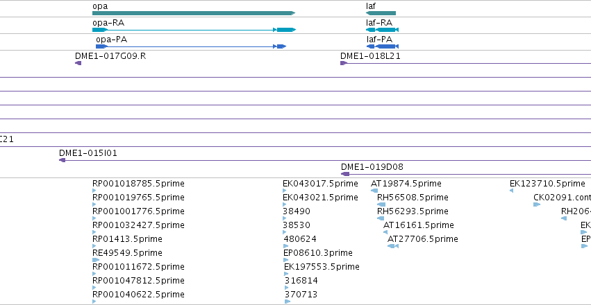The image size is (591, 305).
Task: Select the DME1-015I01 arrow end
Action: [63, 160]
